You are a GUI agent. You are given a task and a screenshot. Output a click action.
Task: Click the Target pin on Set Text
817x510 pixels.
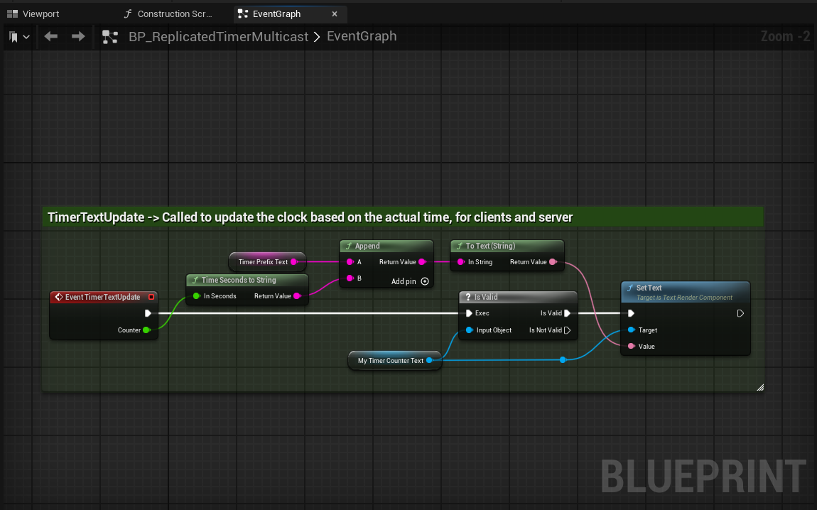point(631,330)
